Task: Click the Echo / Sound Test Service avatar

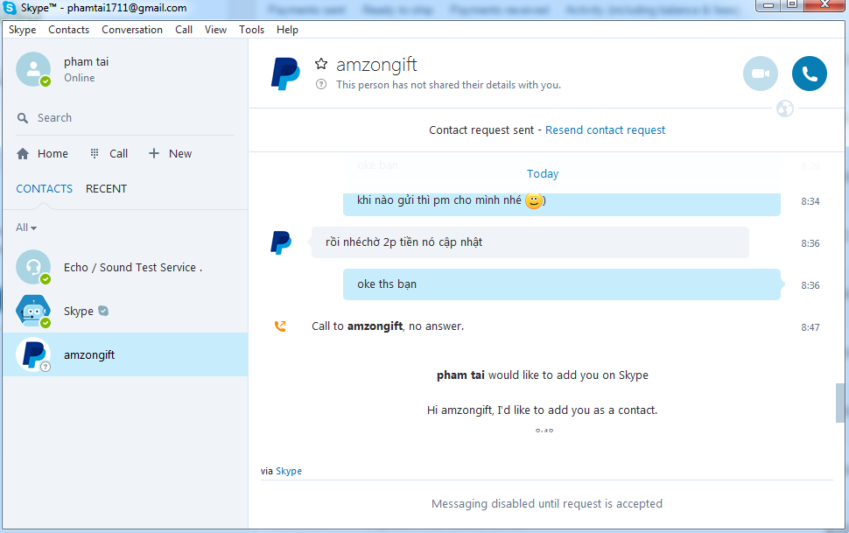Action: click(x=33, y=267)
